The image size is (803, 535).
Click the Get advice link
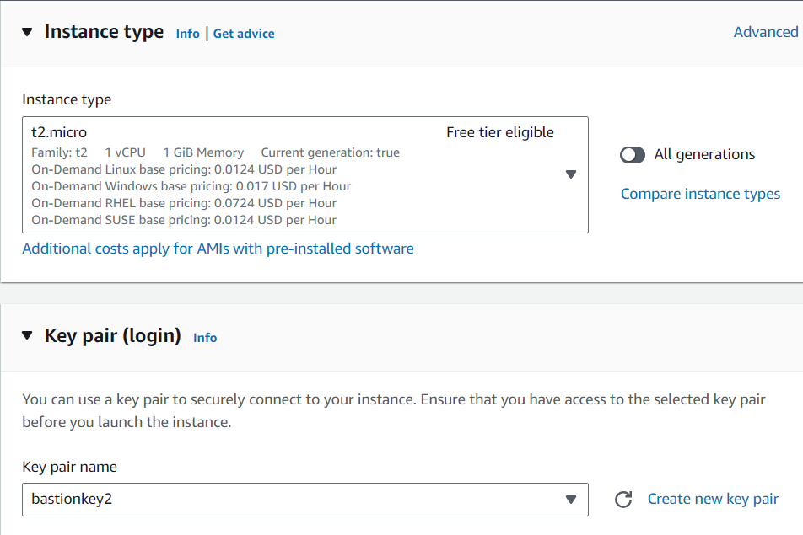click(244, 34)
